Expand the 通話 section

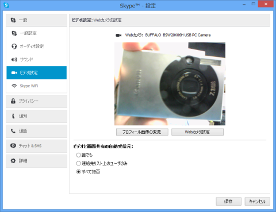pyautogui.click(x=37, y=131)
